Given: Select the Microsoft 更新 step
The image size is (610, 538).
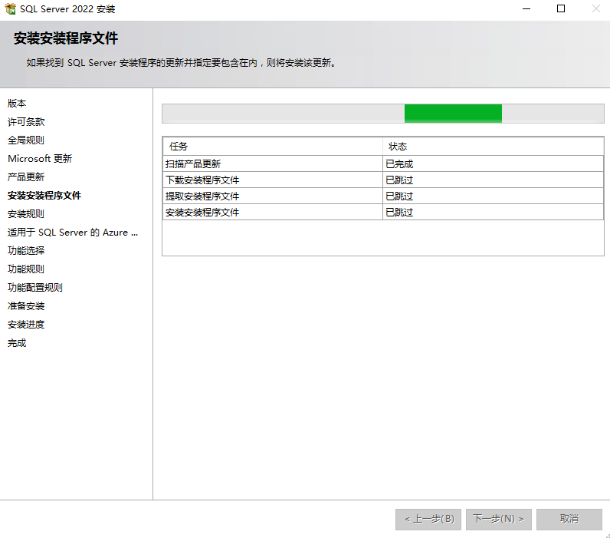Looking at the screenshot, I should click(40, 159).
